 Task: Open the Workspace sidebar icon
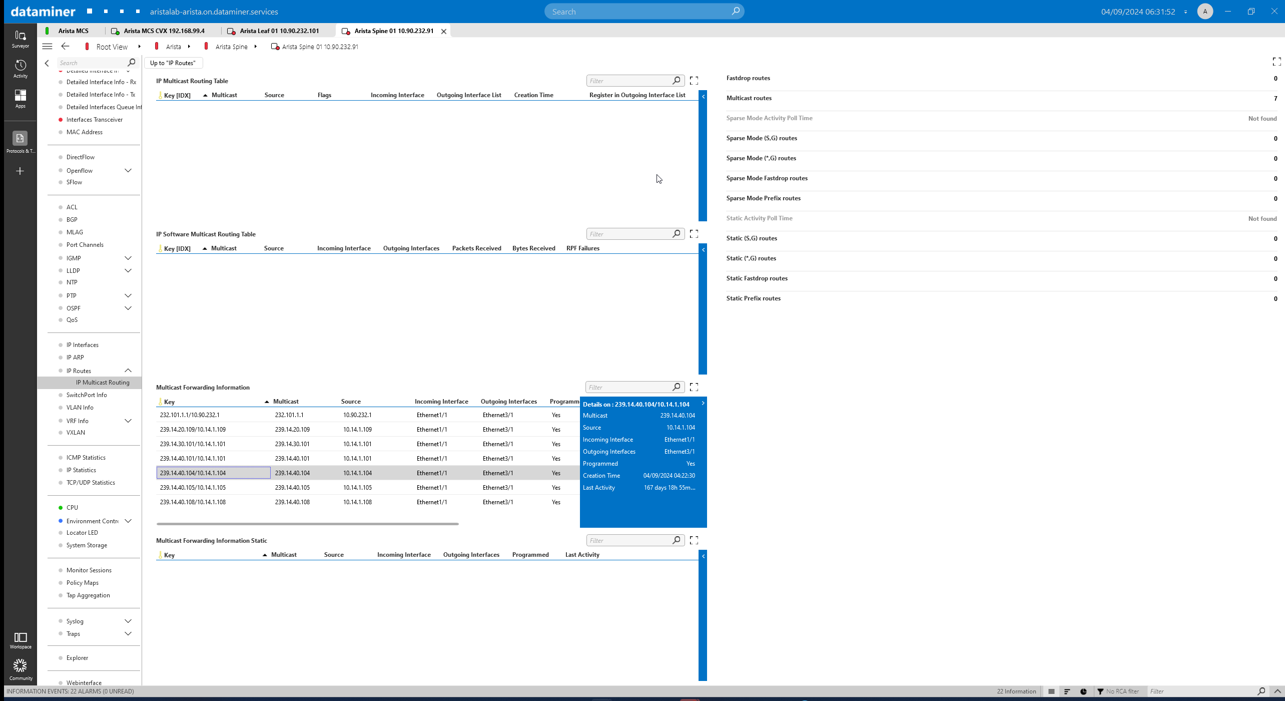(x=20, y=640)
